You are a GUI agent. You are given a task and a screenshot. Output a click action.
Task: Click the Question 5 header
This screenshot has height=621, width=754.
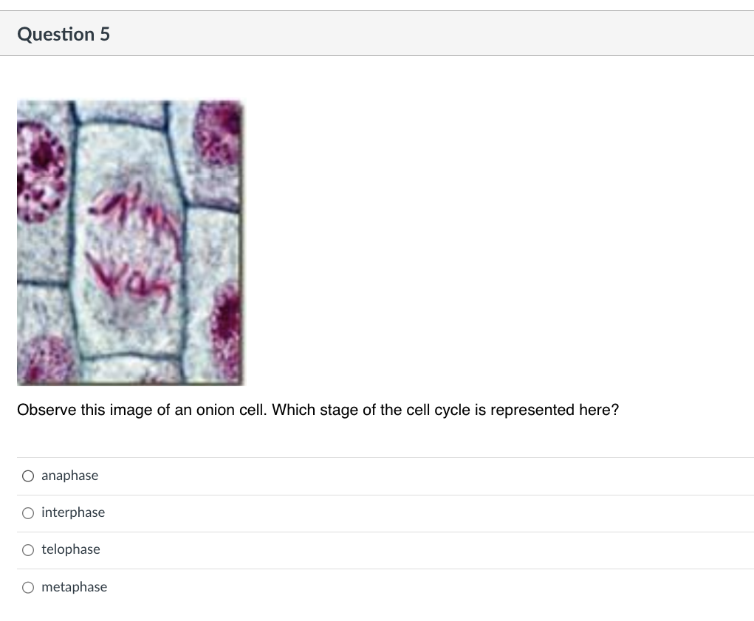(64, 34)
